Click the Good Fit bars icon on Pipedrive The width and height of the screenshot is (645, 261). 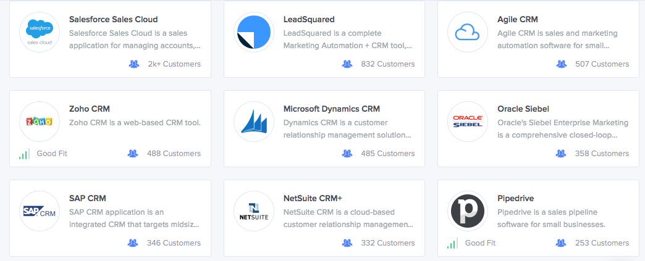pyautogui.click(x=452, y=244)
